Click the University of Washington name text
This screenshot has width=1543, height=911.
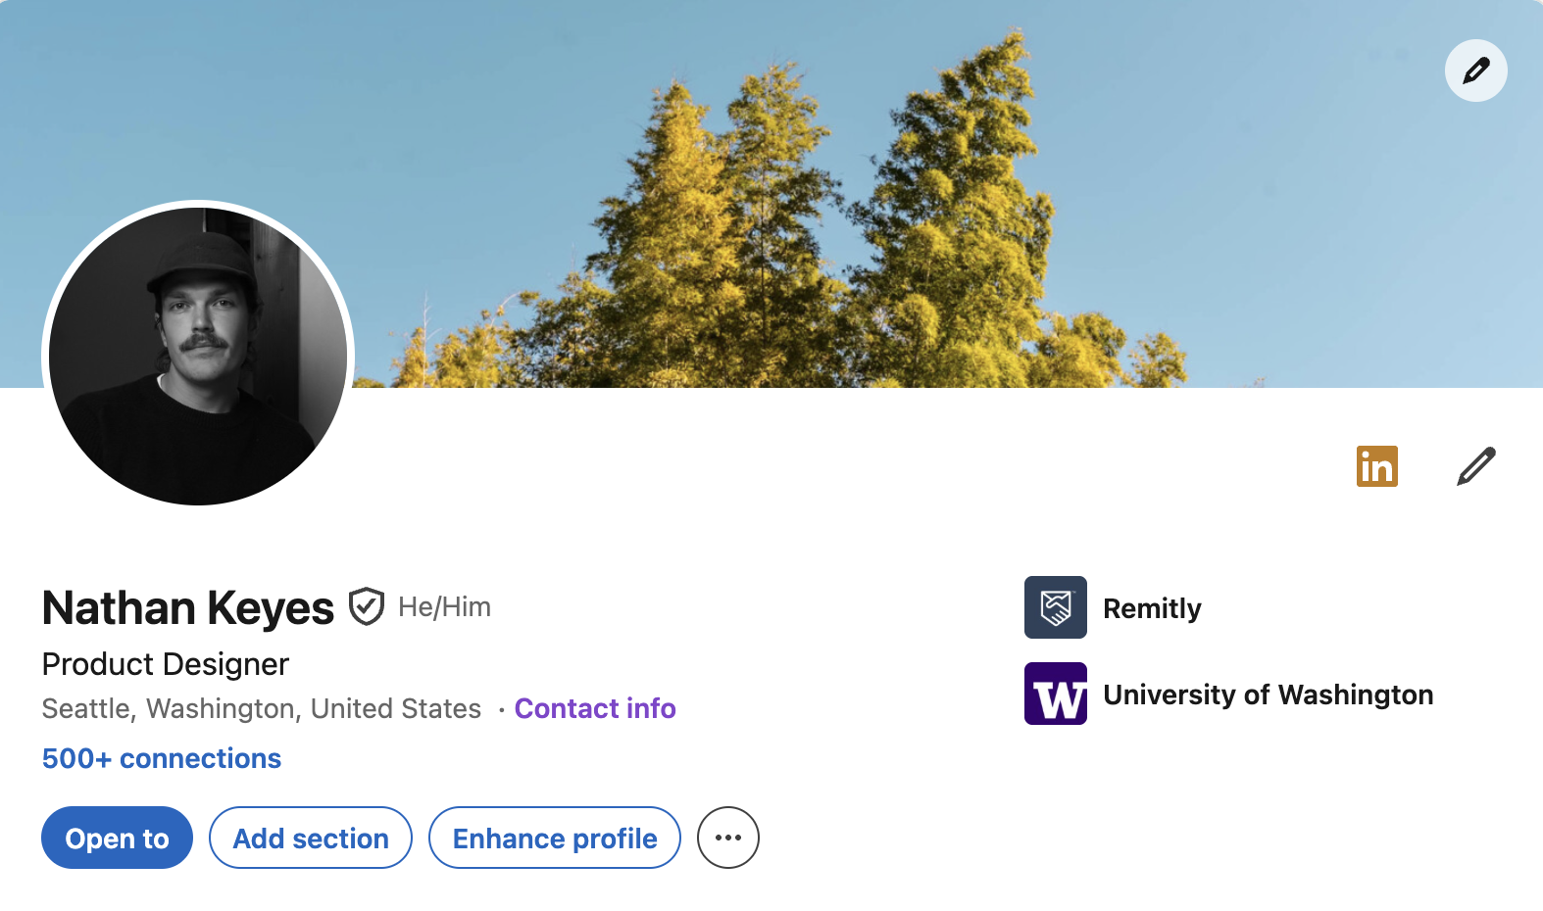coord(1268,695)
